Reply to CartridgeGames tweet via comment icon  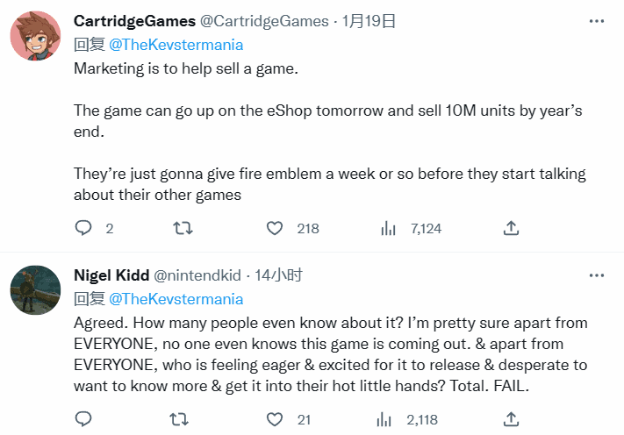[83, 228]
